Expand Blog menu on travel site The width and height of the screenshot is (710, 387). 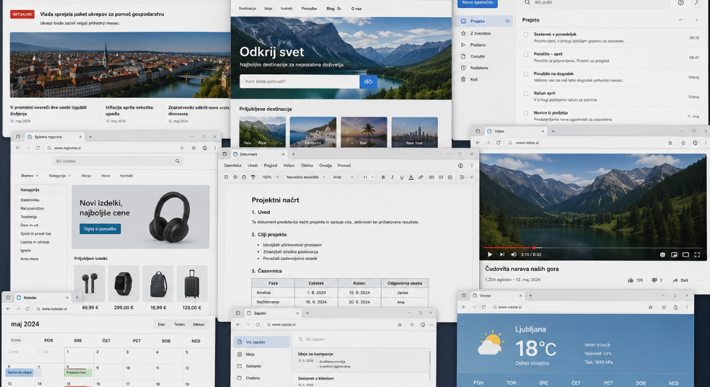[334, 9]
